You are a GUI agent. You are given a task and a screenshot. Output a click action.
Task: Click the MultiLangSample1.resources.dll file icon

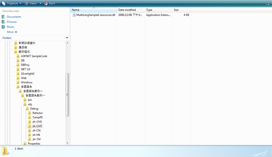pos(74,15)
